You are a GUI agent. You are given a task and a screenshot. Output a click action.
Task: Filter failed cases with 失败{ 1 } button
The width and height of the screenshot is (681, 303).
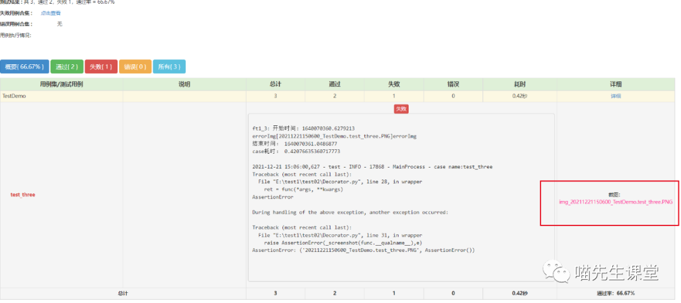[x=101, y=66]
